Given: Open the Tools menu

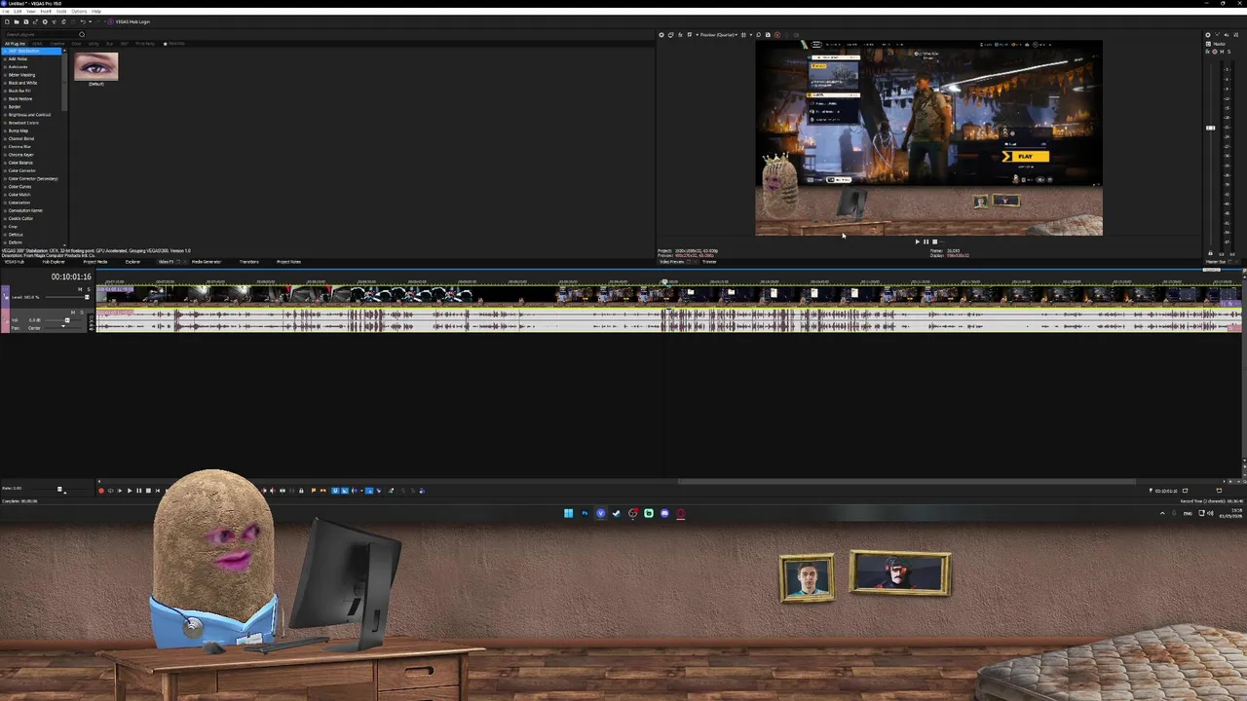Looking at the screenshot, I should pyautogui.click(x=61, y=12).
